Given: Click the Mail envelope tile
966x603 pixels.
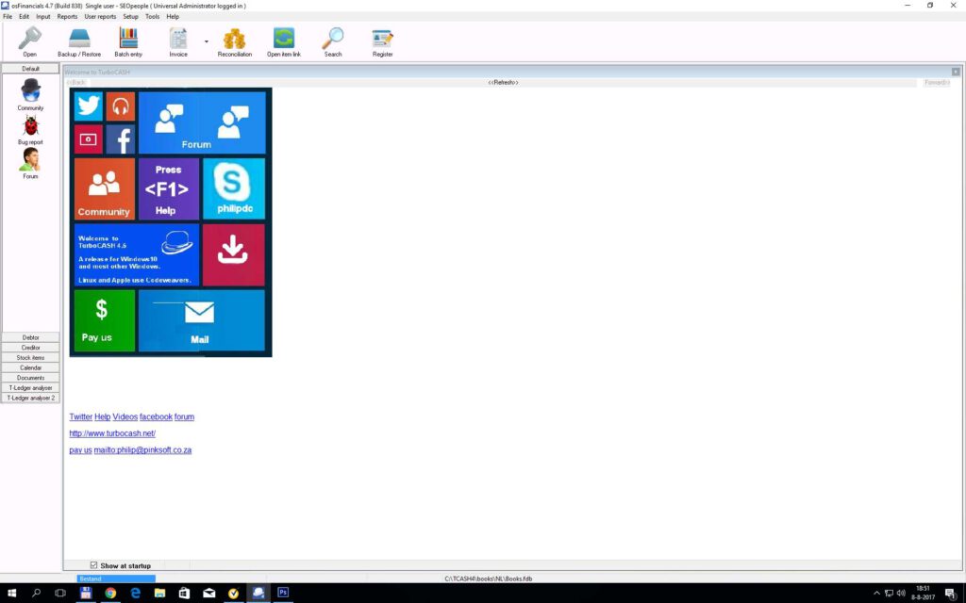Looking at the screenshot, I should point(202,320).
